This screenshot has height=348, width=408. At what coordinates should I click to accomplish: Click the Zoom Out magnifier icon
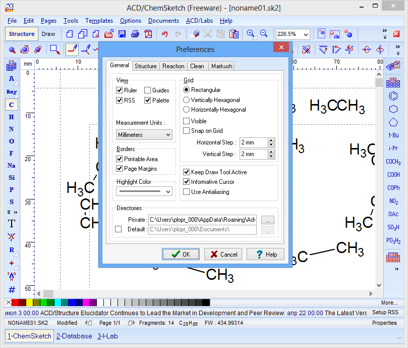pyautogui.click(x=264, y=34)
